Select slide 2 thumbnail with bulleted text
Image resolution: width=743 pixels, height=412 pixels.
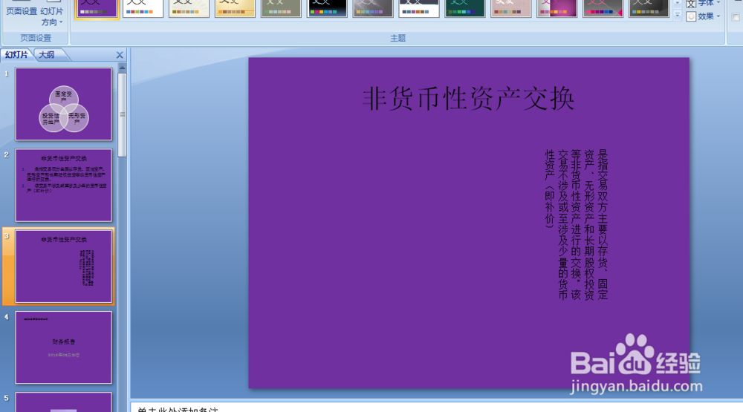63,185
